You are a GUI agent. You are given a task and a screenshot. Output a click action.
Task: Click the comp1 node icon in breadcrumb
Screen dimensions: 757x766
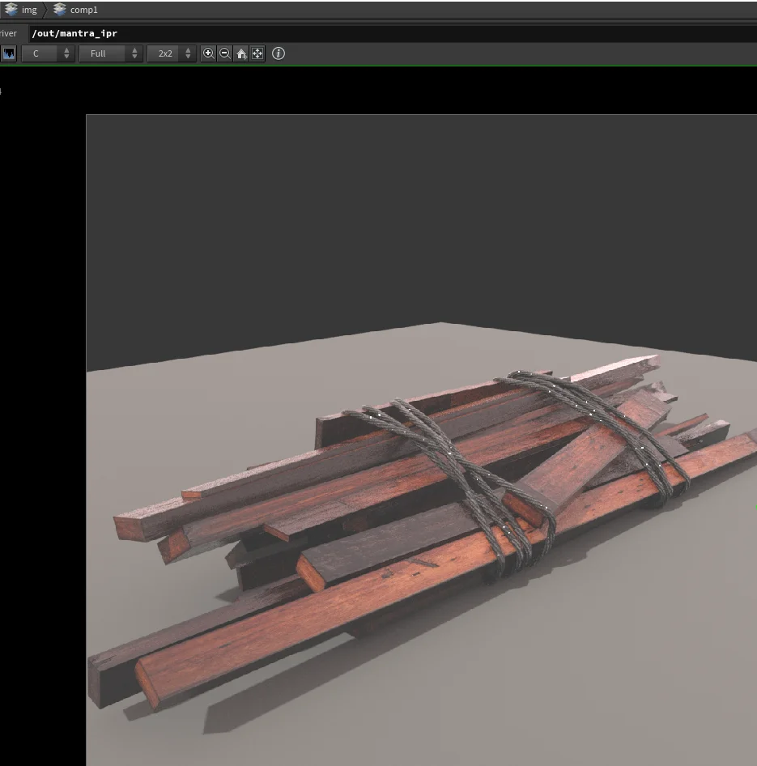60,9
